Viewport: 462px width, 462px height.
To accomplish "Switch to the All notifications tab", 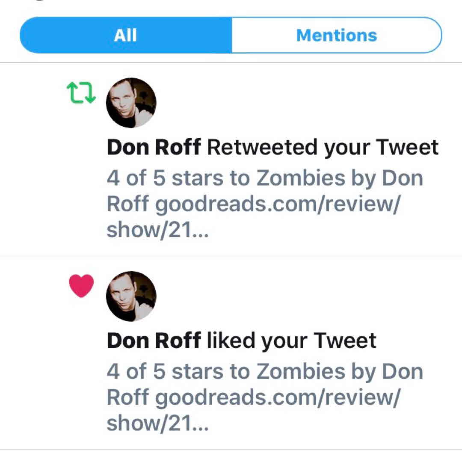I will click(x=126, y=35).
